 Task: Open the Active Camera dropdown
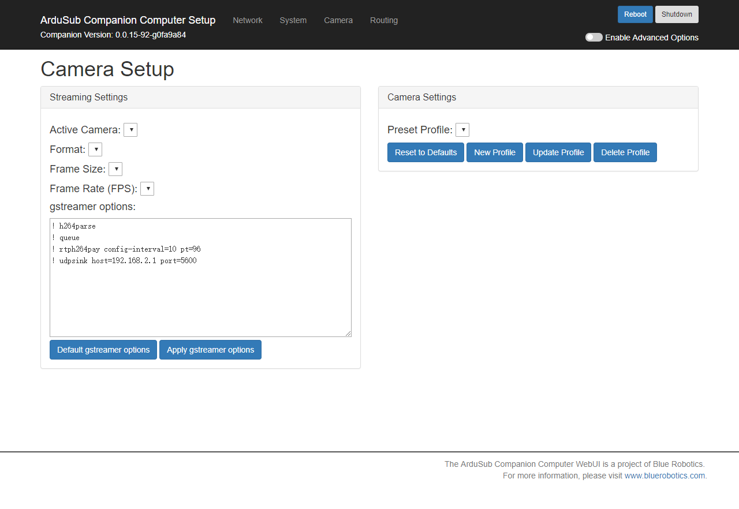pyautogui.click(x=130, y=130)
